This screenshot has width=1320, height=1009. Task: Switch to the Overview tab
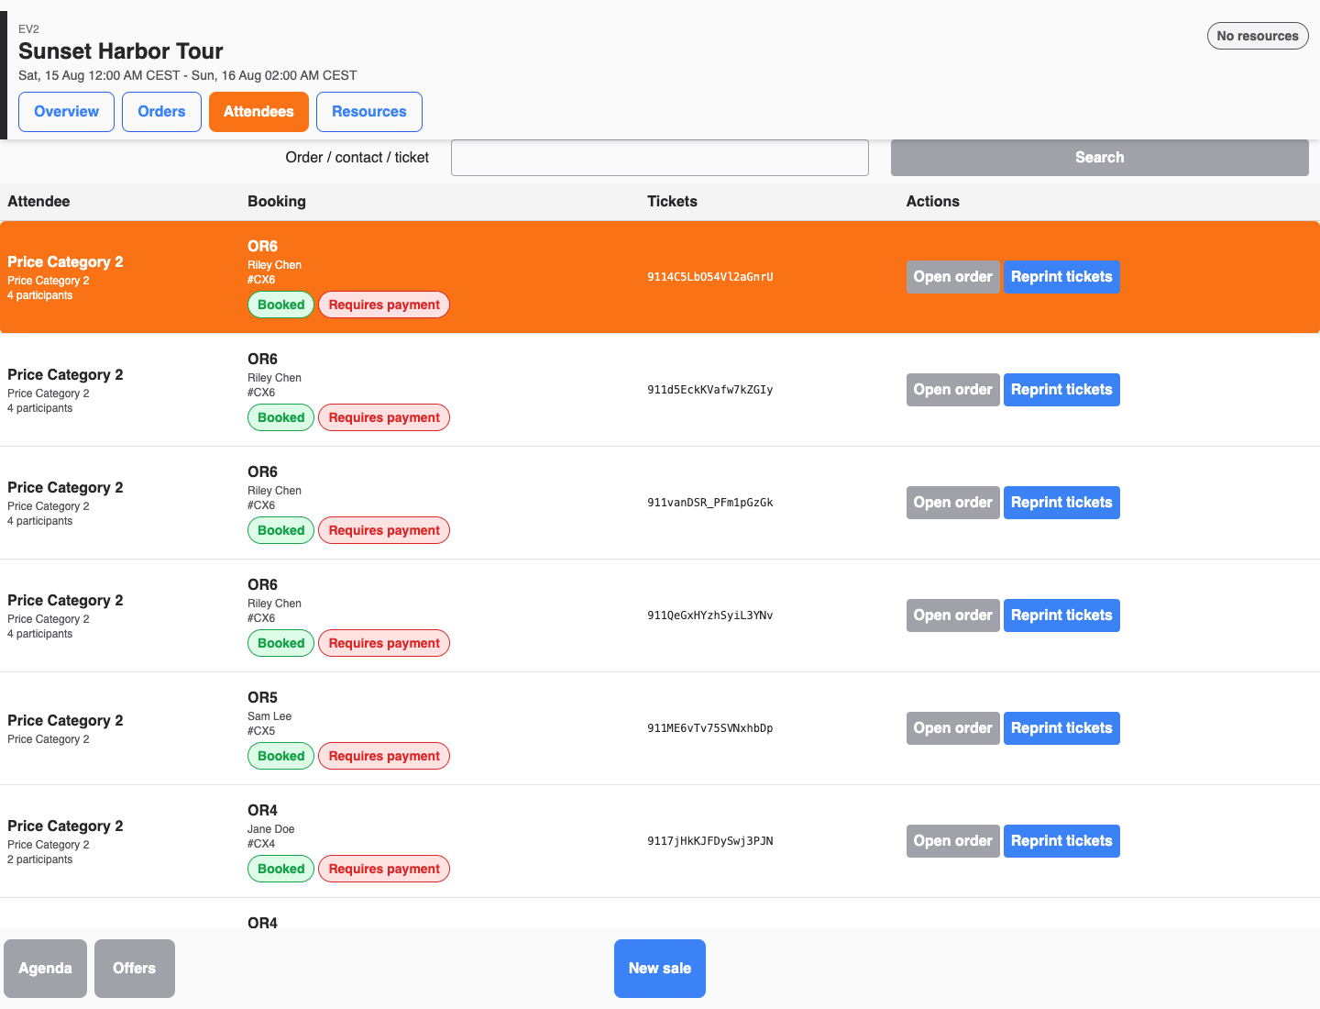pyautogui.click(x=66, y=112)
